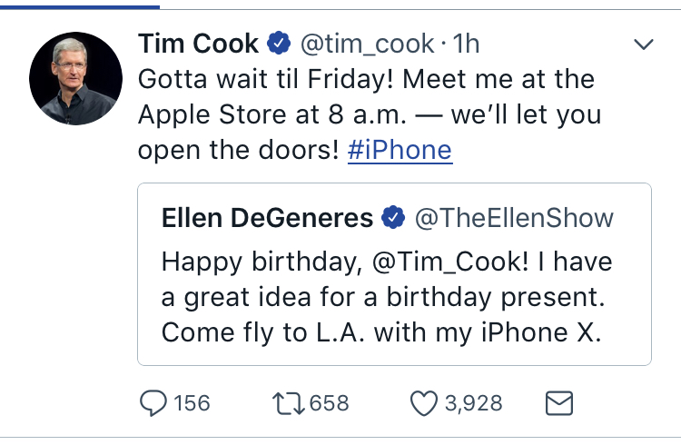Click the reply speech bubble icon
Screen dimensions: 681x445
[x=153, y=403]
